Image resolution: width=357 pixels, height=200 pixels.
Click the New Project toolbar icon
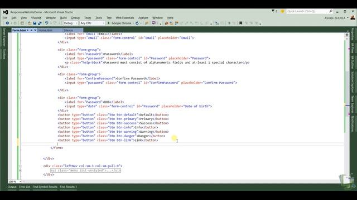tap(22, 23)
